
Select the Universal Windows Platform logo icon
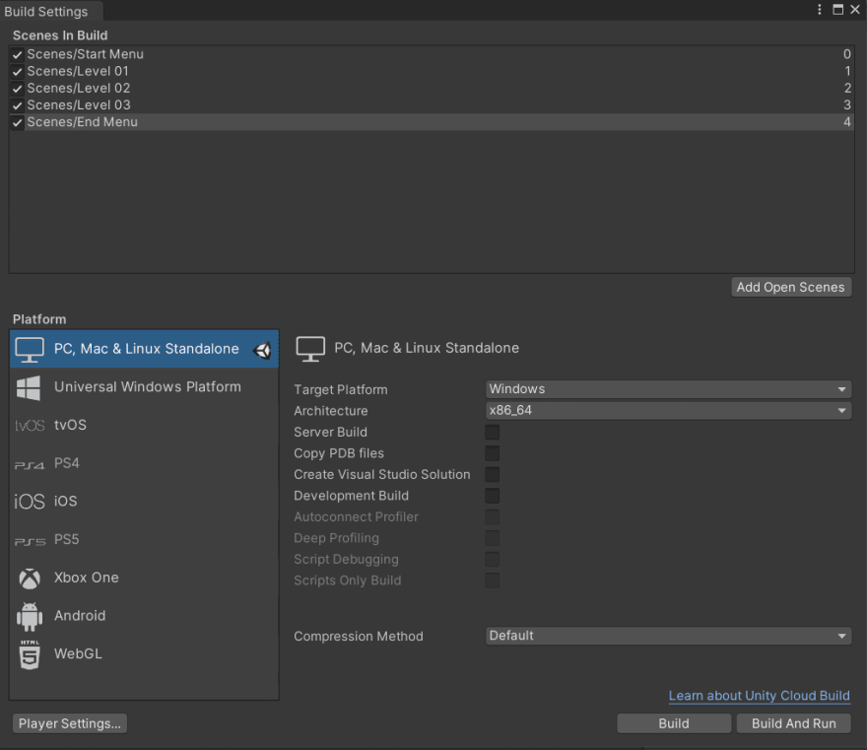click(29, 387)
